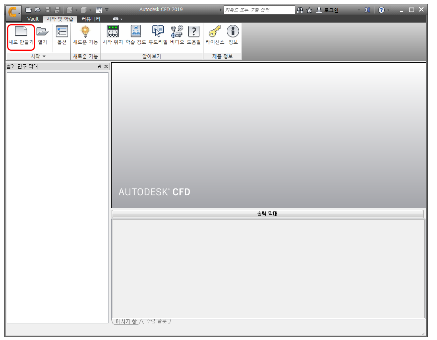Open the Customize Quick Access Toolbar dropdown
437x340 pixels.
click(x=107, y=10)
